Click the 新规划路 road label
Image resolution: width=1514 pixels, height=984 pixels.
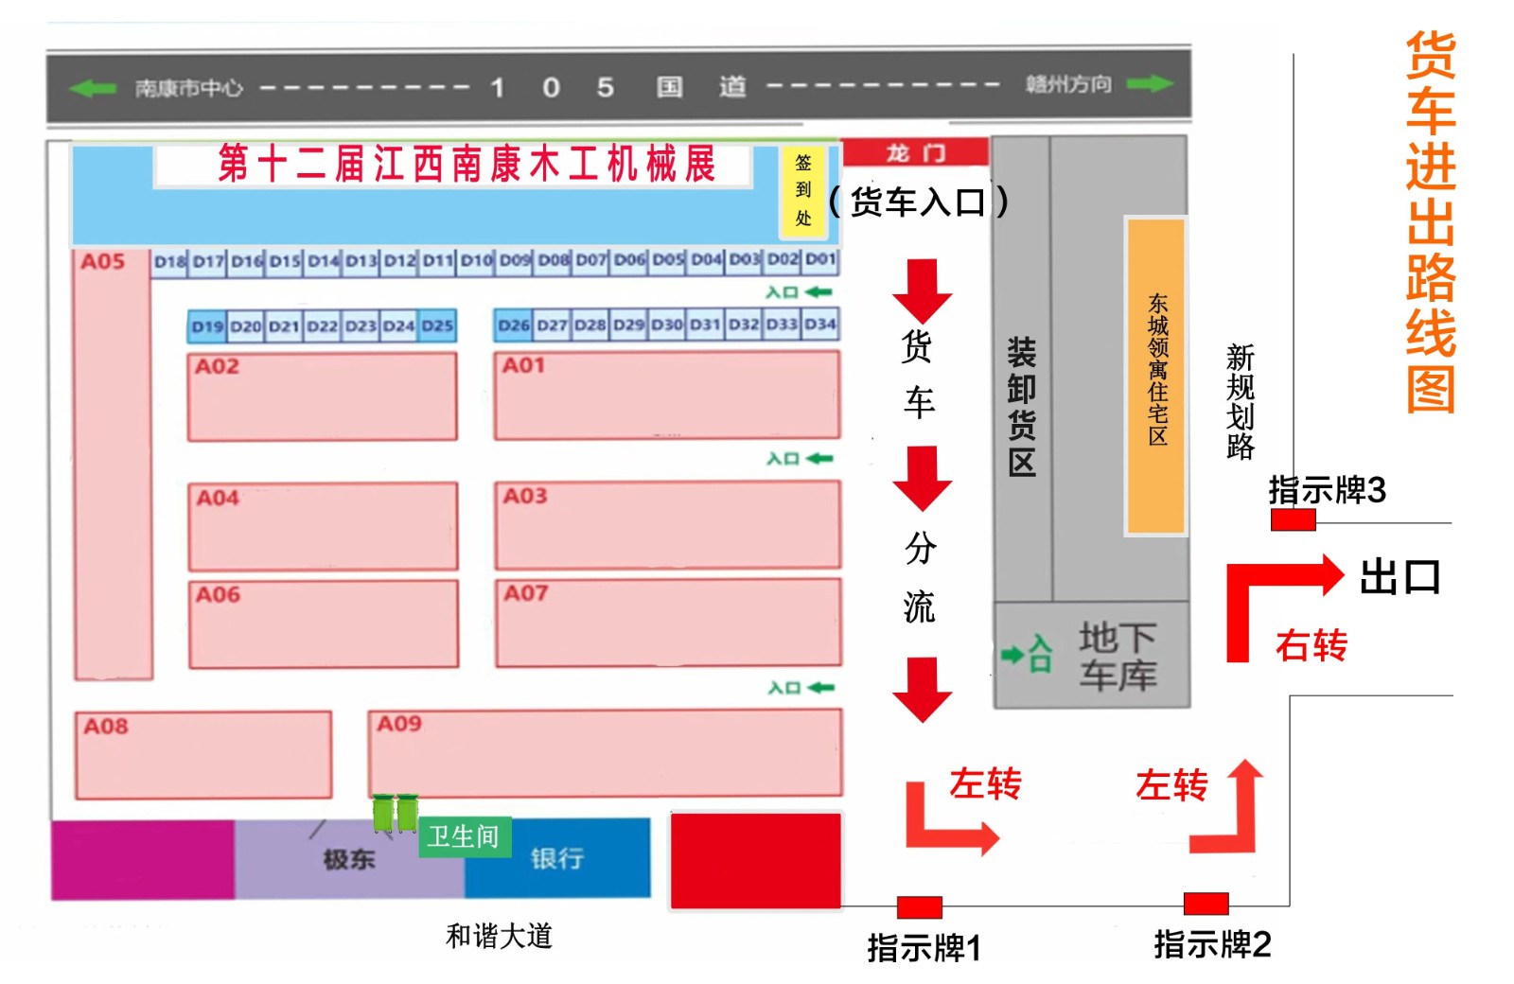tap(1240, 401)
